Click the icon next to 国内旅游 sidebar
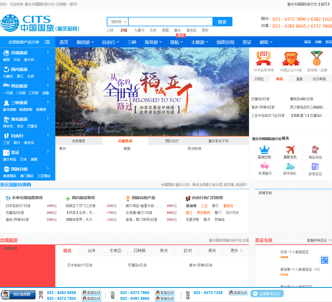Viewport: 332px width, 302px height. click(6, 69)
